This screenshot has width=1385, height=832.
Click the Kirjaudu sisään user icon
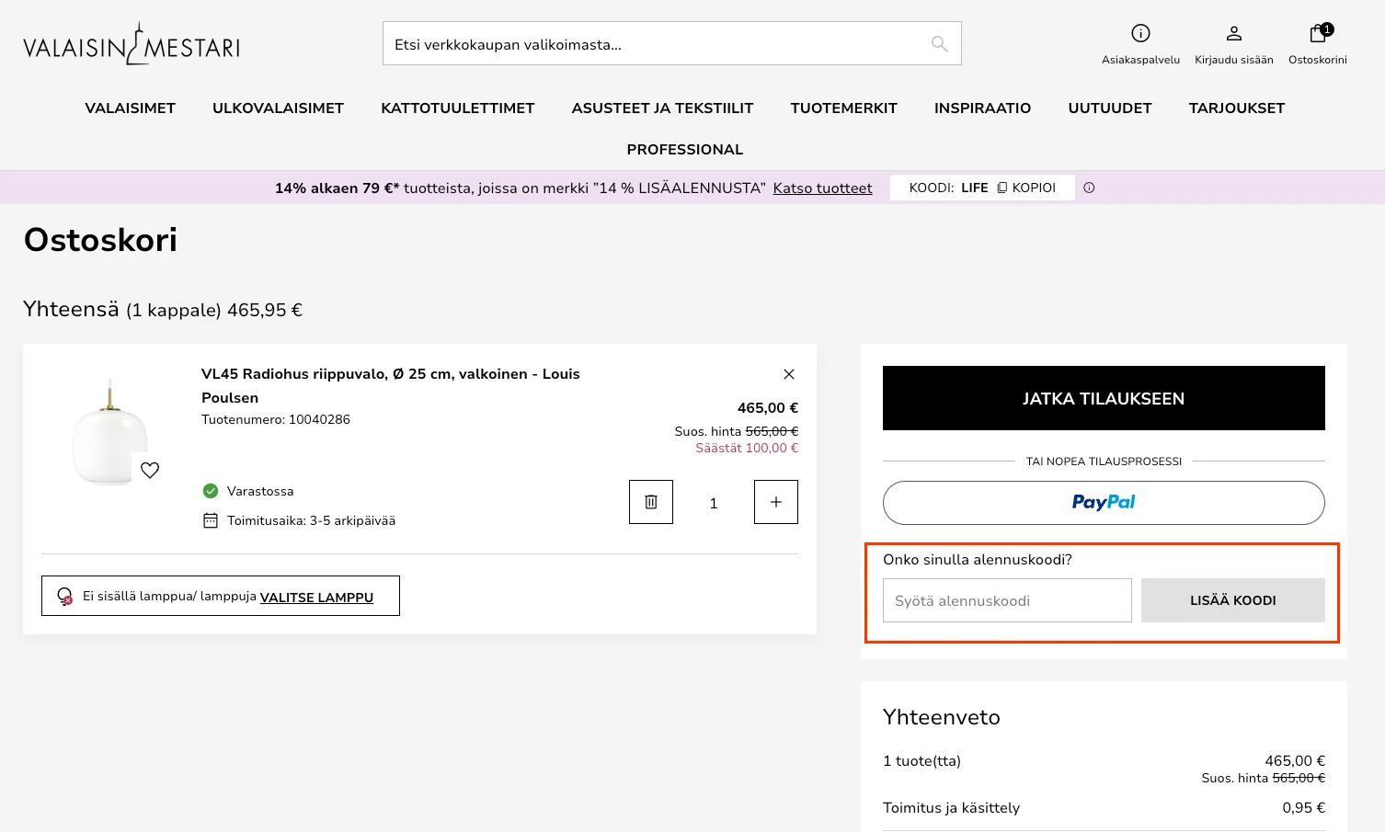(x=1234, y=34)
